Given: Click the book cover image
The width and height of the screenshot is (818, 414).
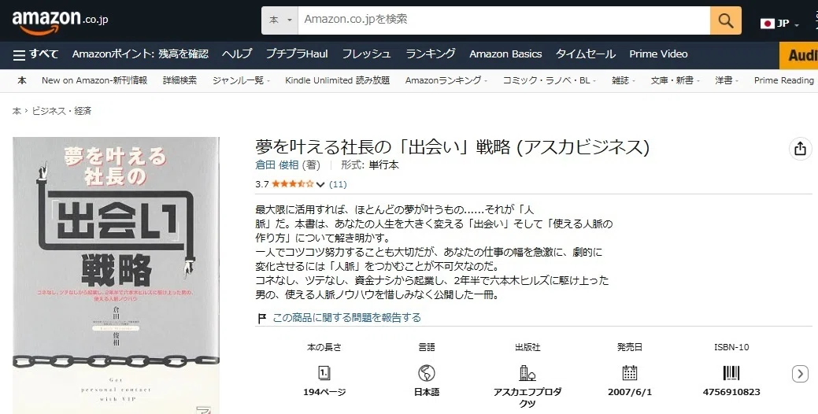Looking at the screenshot, I should (116, 275).
